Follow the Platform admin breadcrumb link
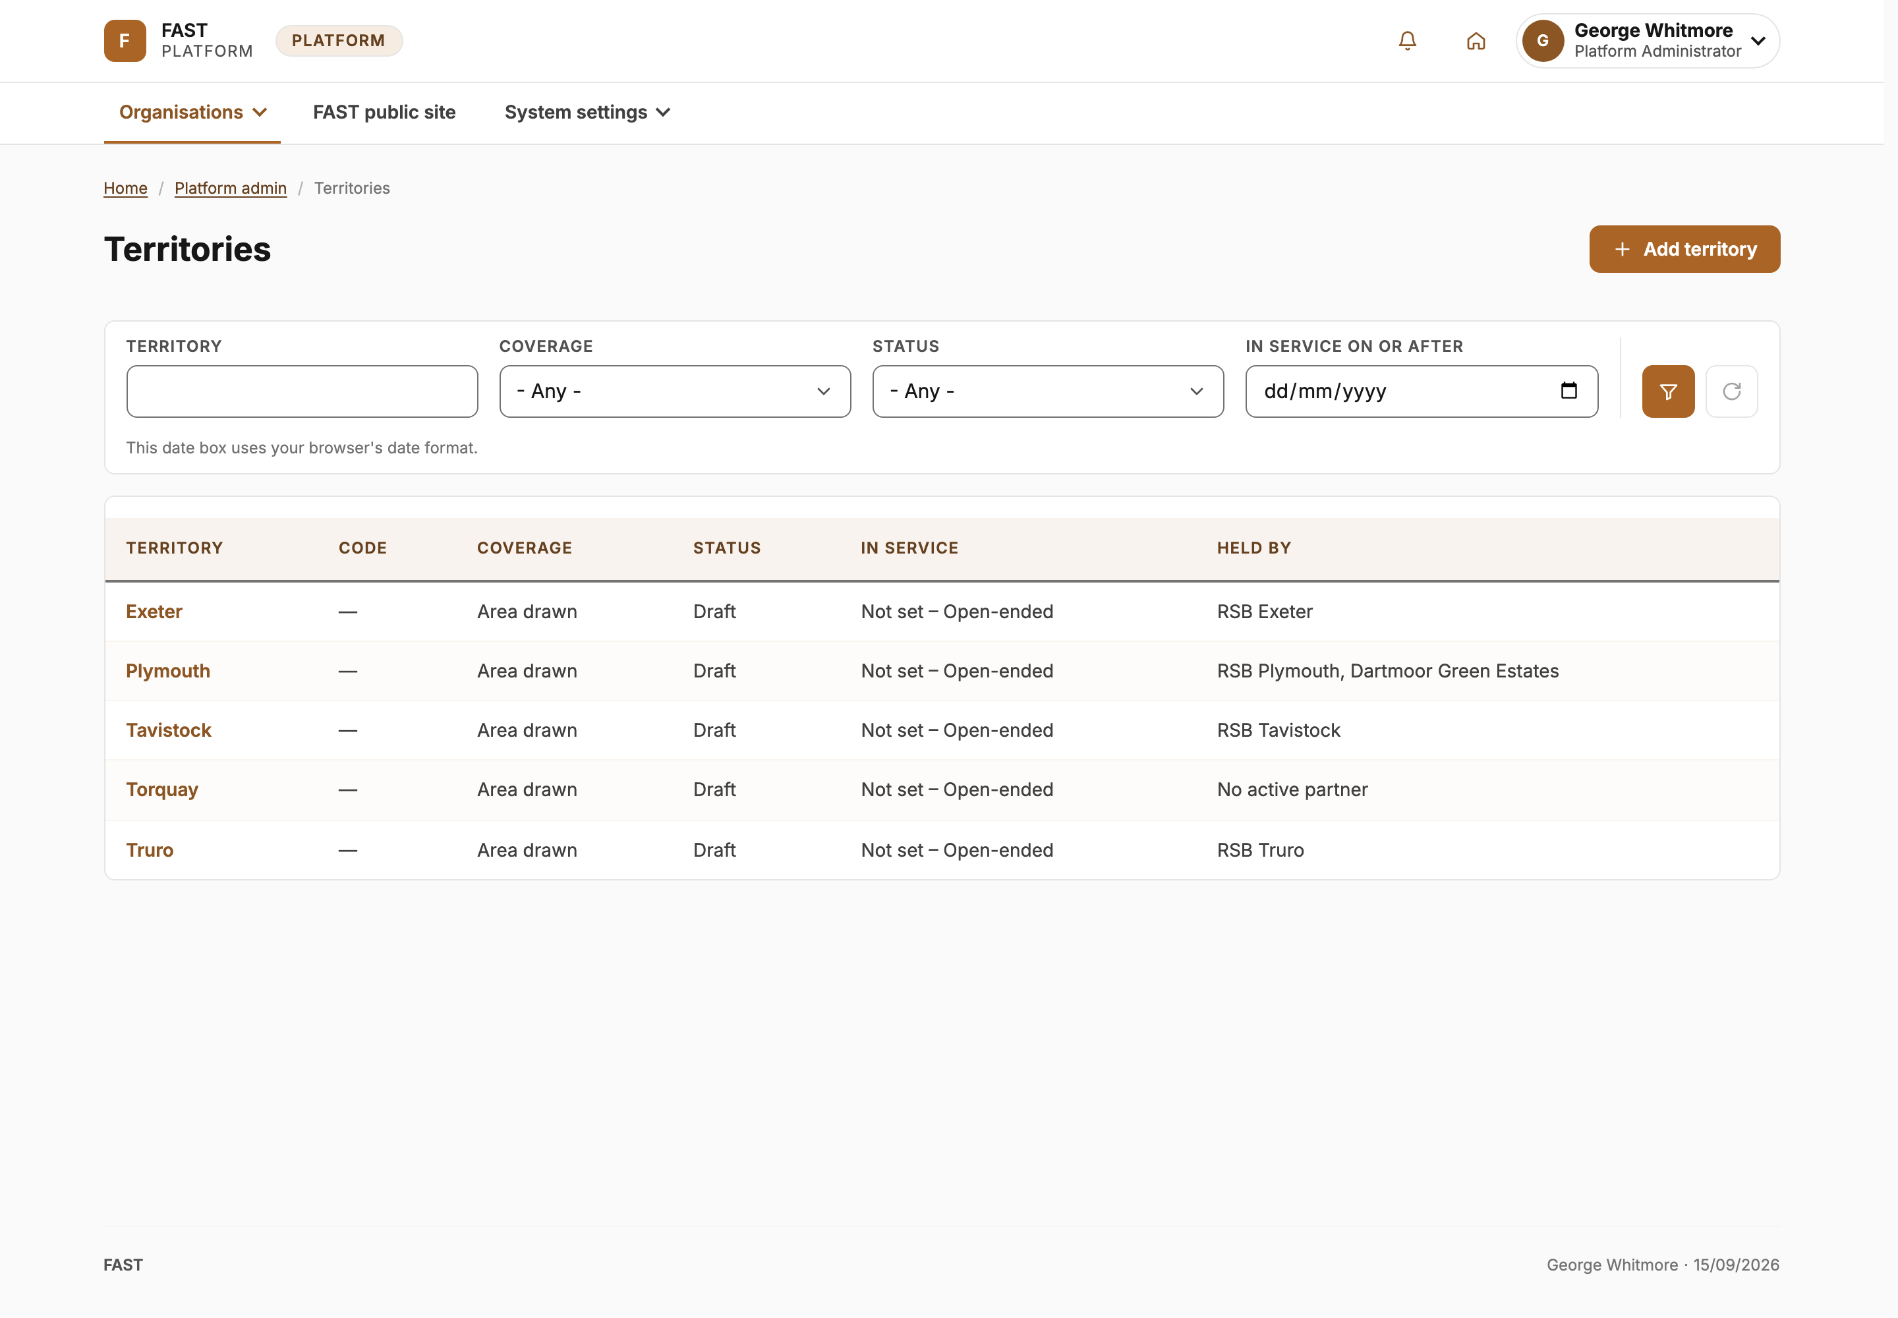 click(231, 188)
